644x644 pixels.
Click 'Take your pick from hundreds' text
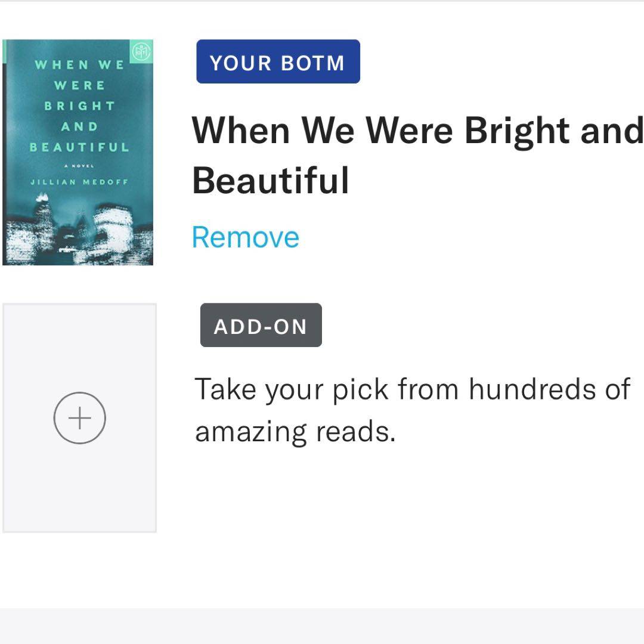[412, 389]
